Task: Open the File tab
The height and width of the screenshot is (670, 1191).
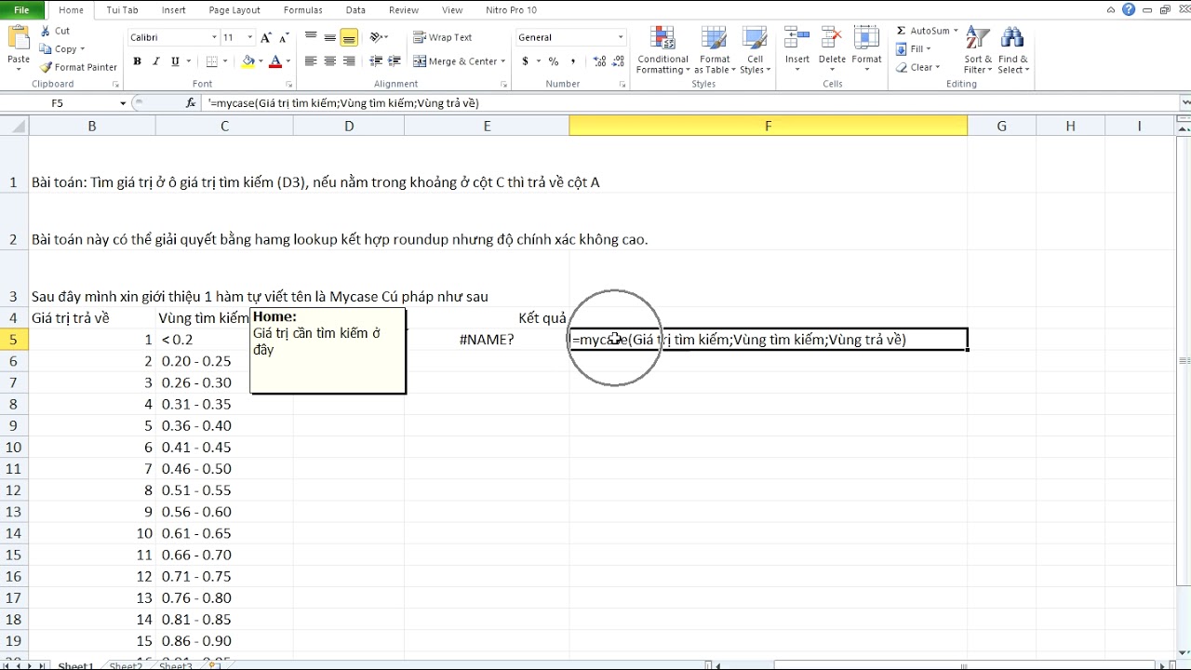Action: [x=21, y=10]
